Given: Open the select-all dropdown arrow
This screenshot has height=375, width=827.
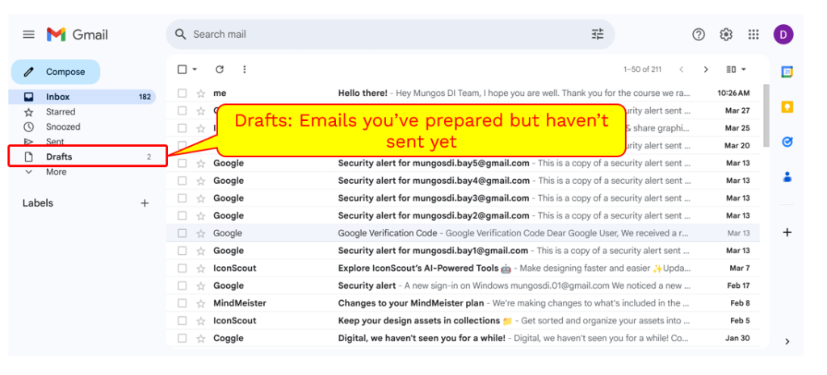Looking at the screenshot, I should pyautogui.click(x=195, y=69).
